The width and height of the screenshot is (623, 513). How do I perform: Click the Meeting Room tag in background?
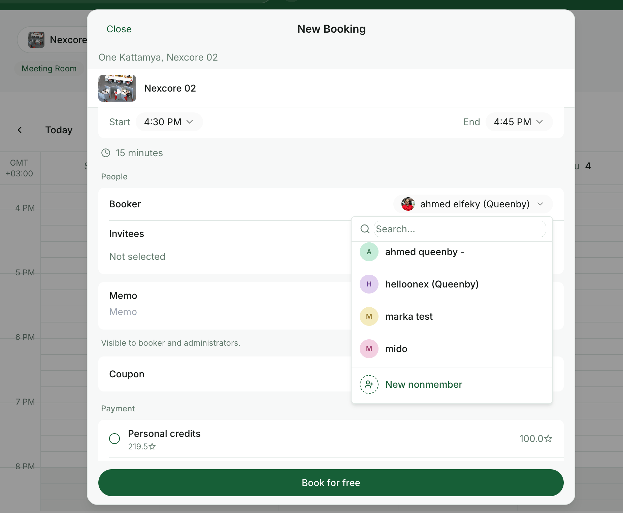(49, 69)
